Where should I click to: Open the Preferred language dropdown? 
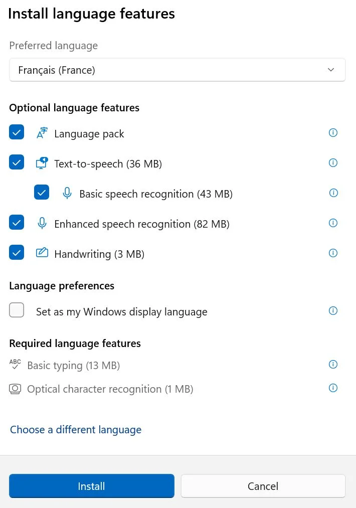[x=177, y=70]
